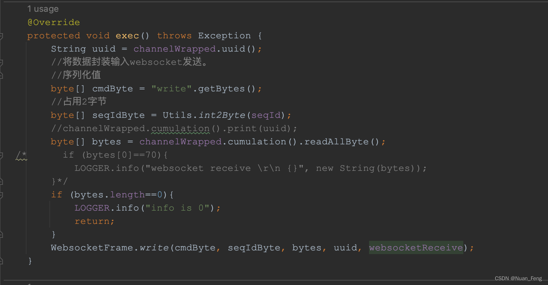Viewport: 548px width, 285px height.
Task: Click the seqId argument inside int2Byte
Action: tap(266, 115)
